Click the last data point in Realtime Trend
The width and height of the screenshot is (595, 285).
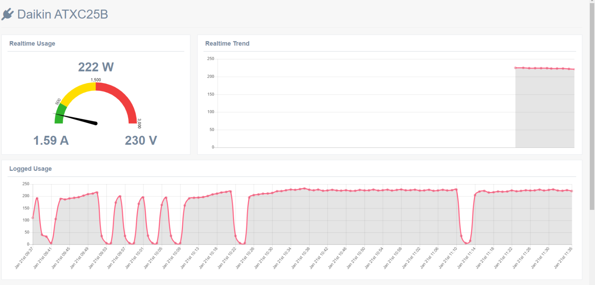(574, 69)
